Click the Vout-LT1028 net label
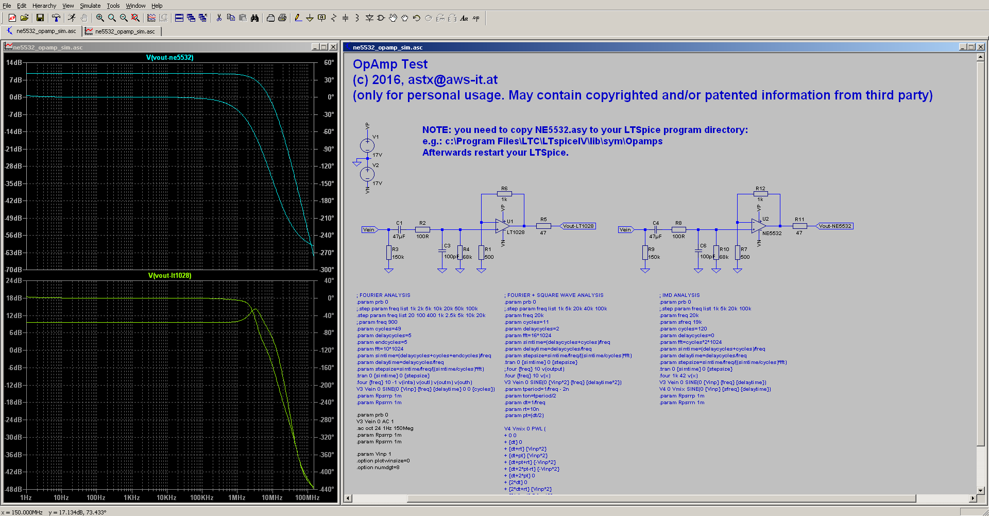Image resolution: width=989 pixels, height=516 pixels. click(577, 226)
